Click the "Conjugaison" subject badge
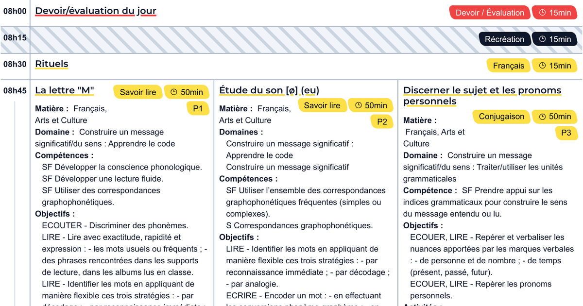The width and height of the screenshot is (583, 306). point(501,117)
